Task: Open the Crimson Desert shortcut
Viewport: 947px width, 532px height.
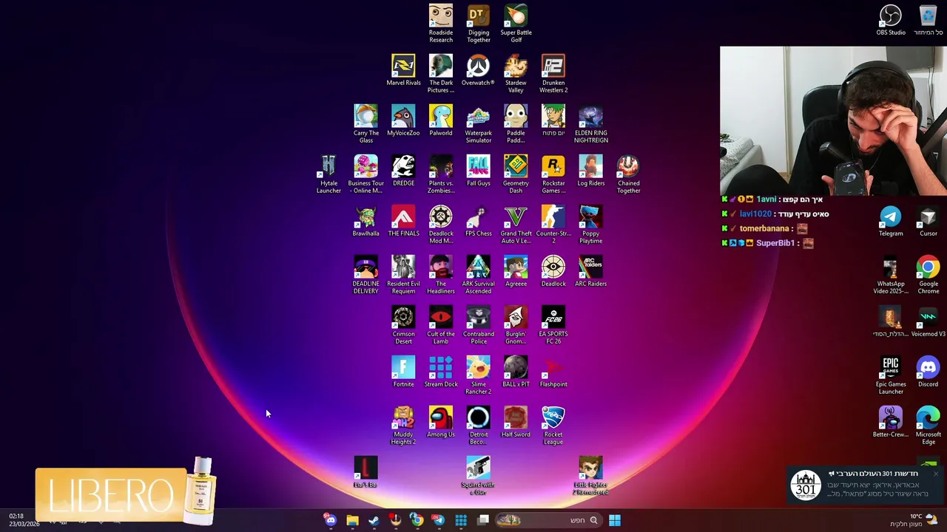Action: [403, 325]
